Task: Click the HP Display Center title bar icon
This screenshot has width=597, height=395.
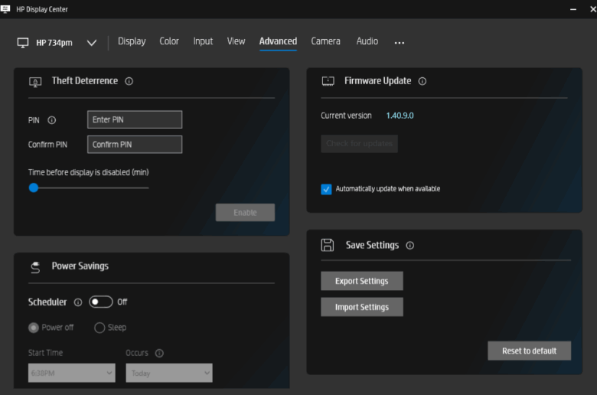Action: click(x=5, y=9)
